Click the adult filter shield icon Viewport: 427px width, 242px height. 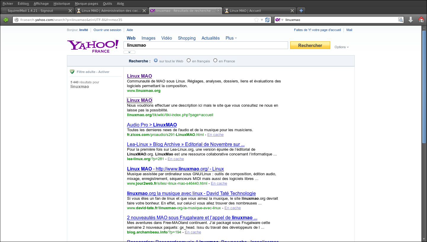coord(72,72)
